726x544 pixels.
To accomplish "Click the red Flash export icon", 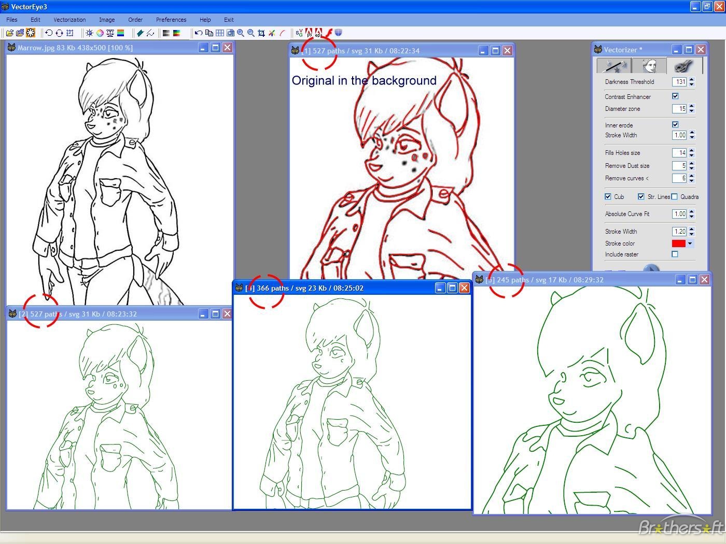I will tap(329, 33).
